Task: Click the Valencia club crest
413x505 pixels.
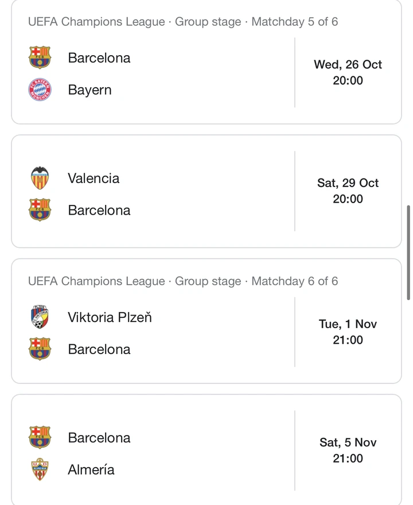Action: (40, 178)
